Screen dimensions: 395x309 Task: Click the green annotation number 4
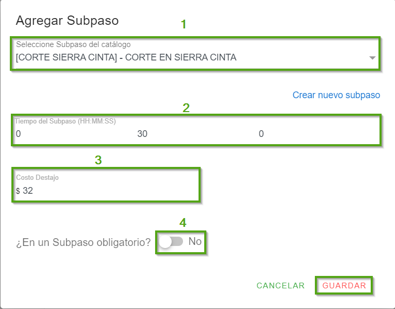183,222
